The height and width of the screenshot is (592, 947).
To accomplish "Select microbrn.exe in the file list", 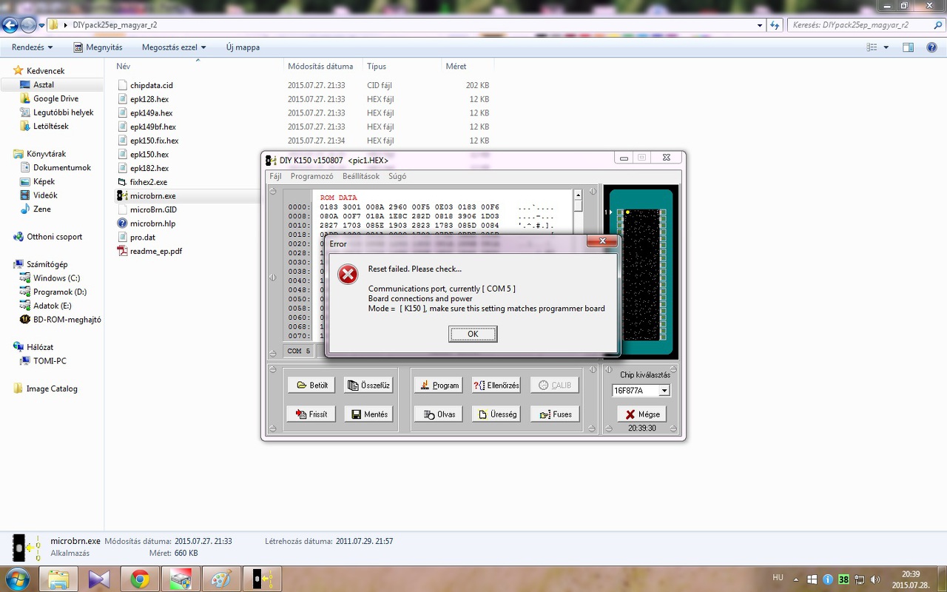I will coord(152,196).
